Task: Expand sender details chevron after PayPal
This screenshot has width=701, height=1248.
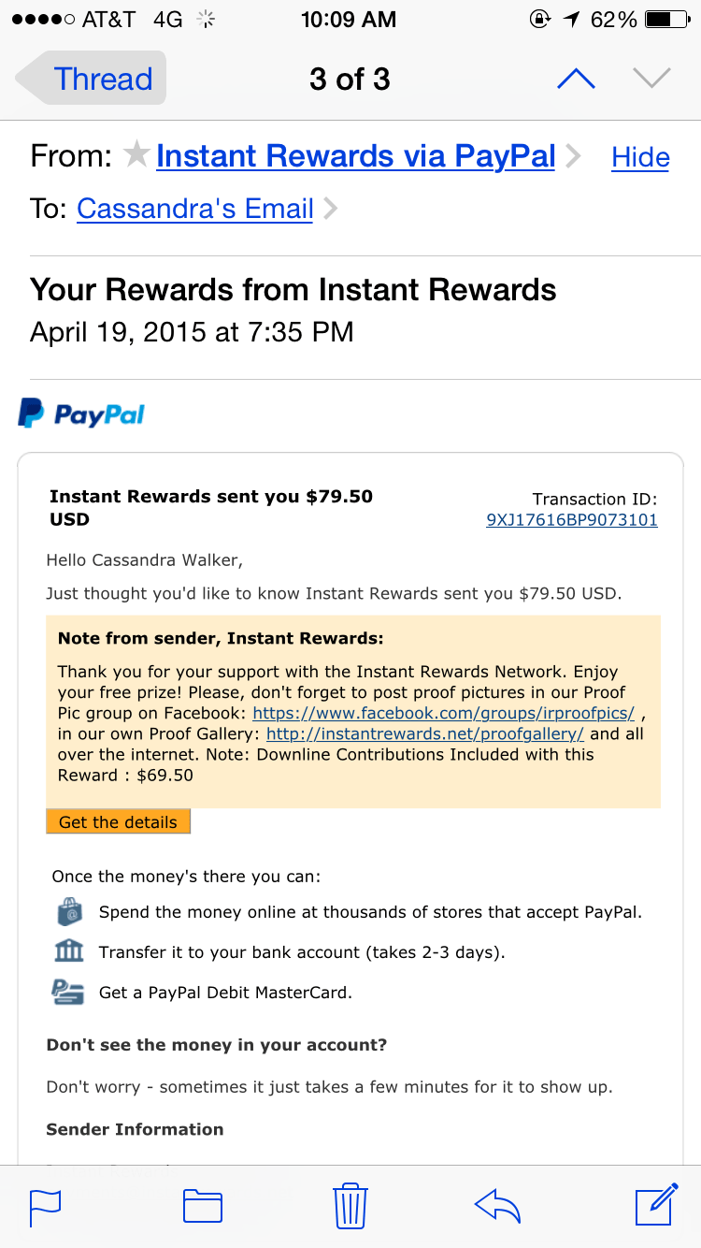Action: pos(572,156)
